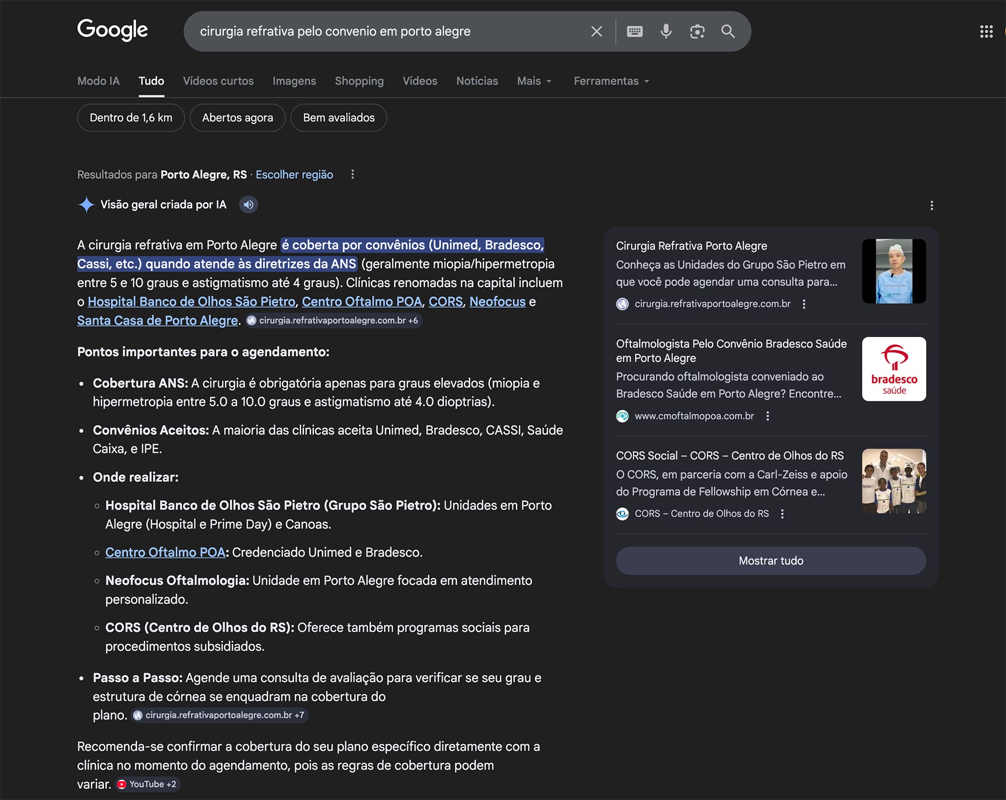Toggle the 'Abertos agora' filter chip
Screen dimensions: 1006x800
pyautogui.click(x=237, y=118)
